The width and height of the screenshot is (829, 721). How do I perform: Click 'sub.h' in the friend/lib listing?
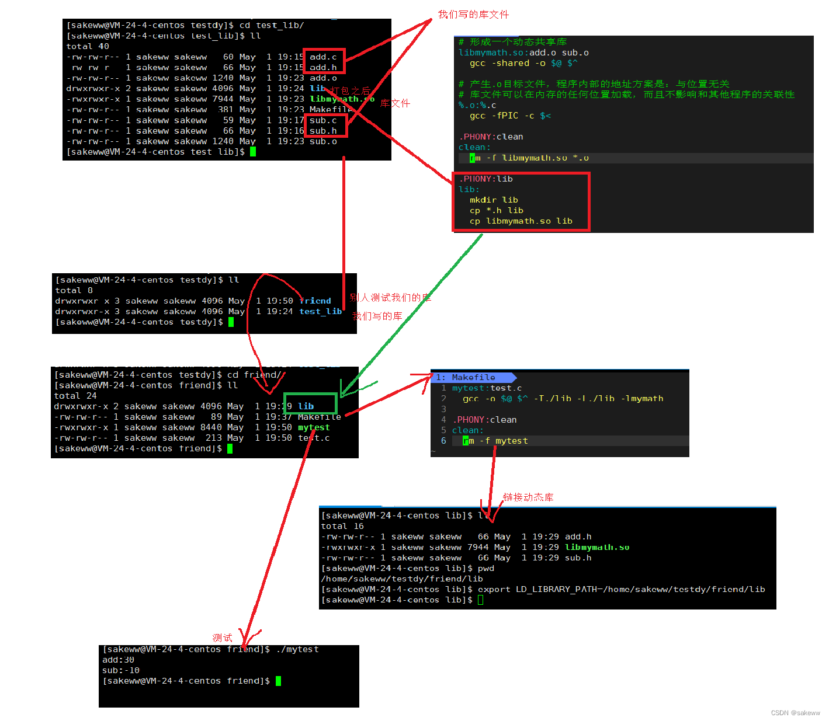click(x=578, y=558)
